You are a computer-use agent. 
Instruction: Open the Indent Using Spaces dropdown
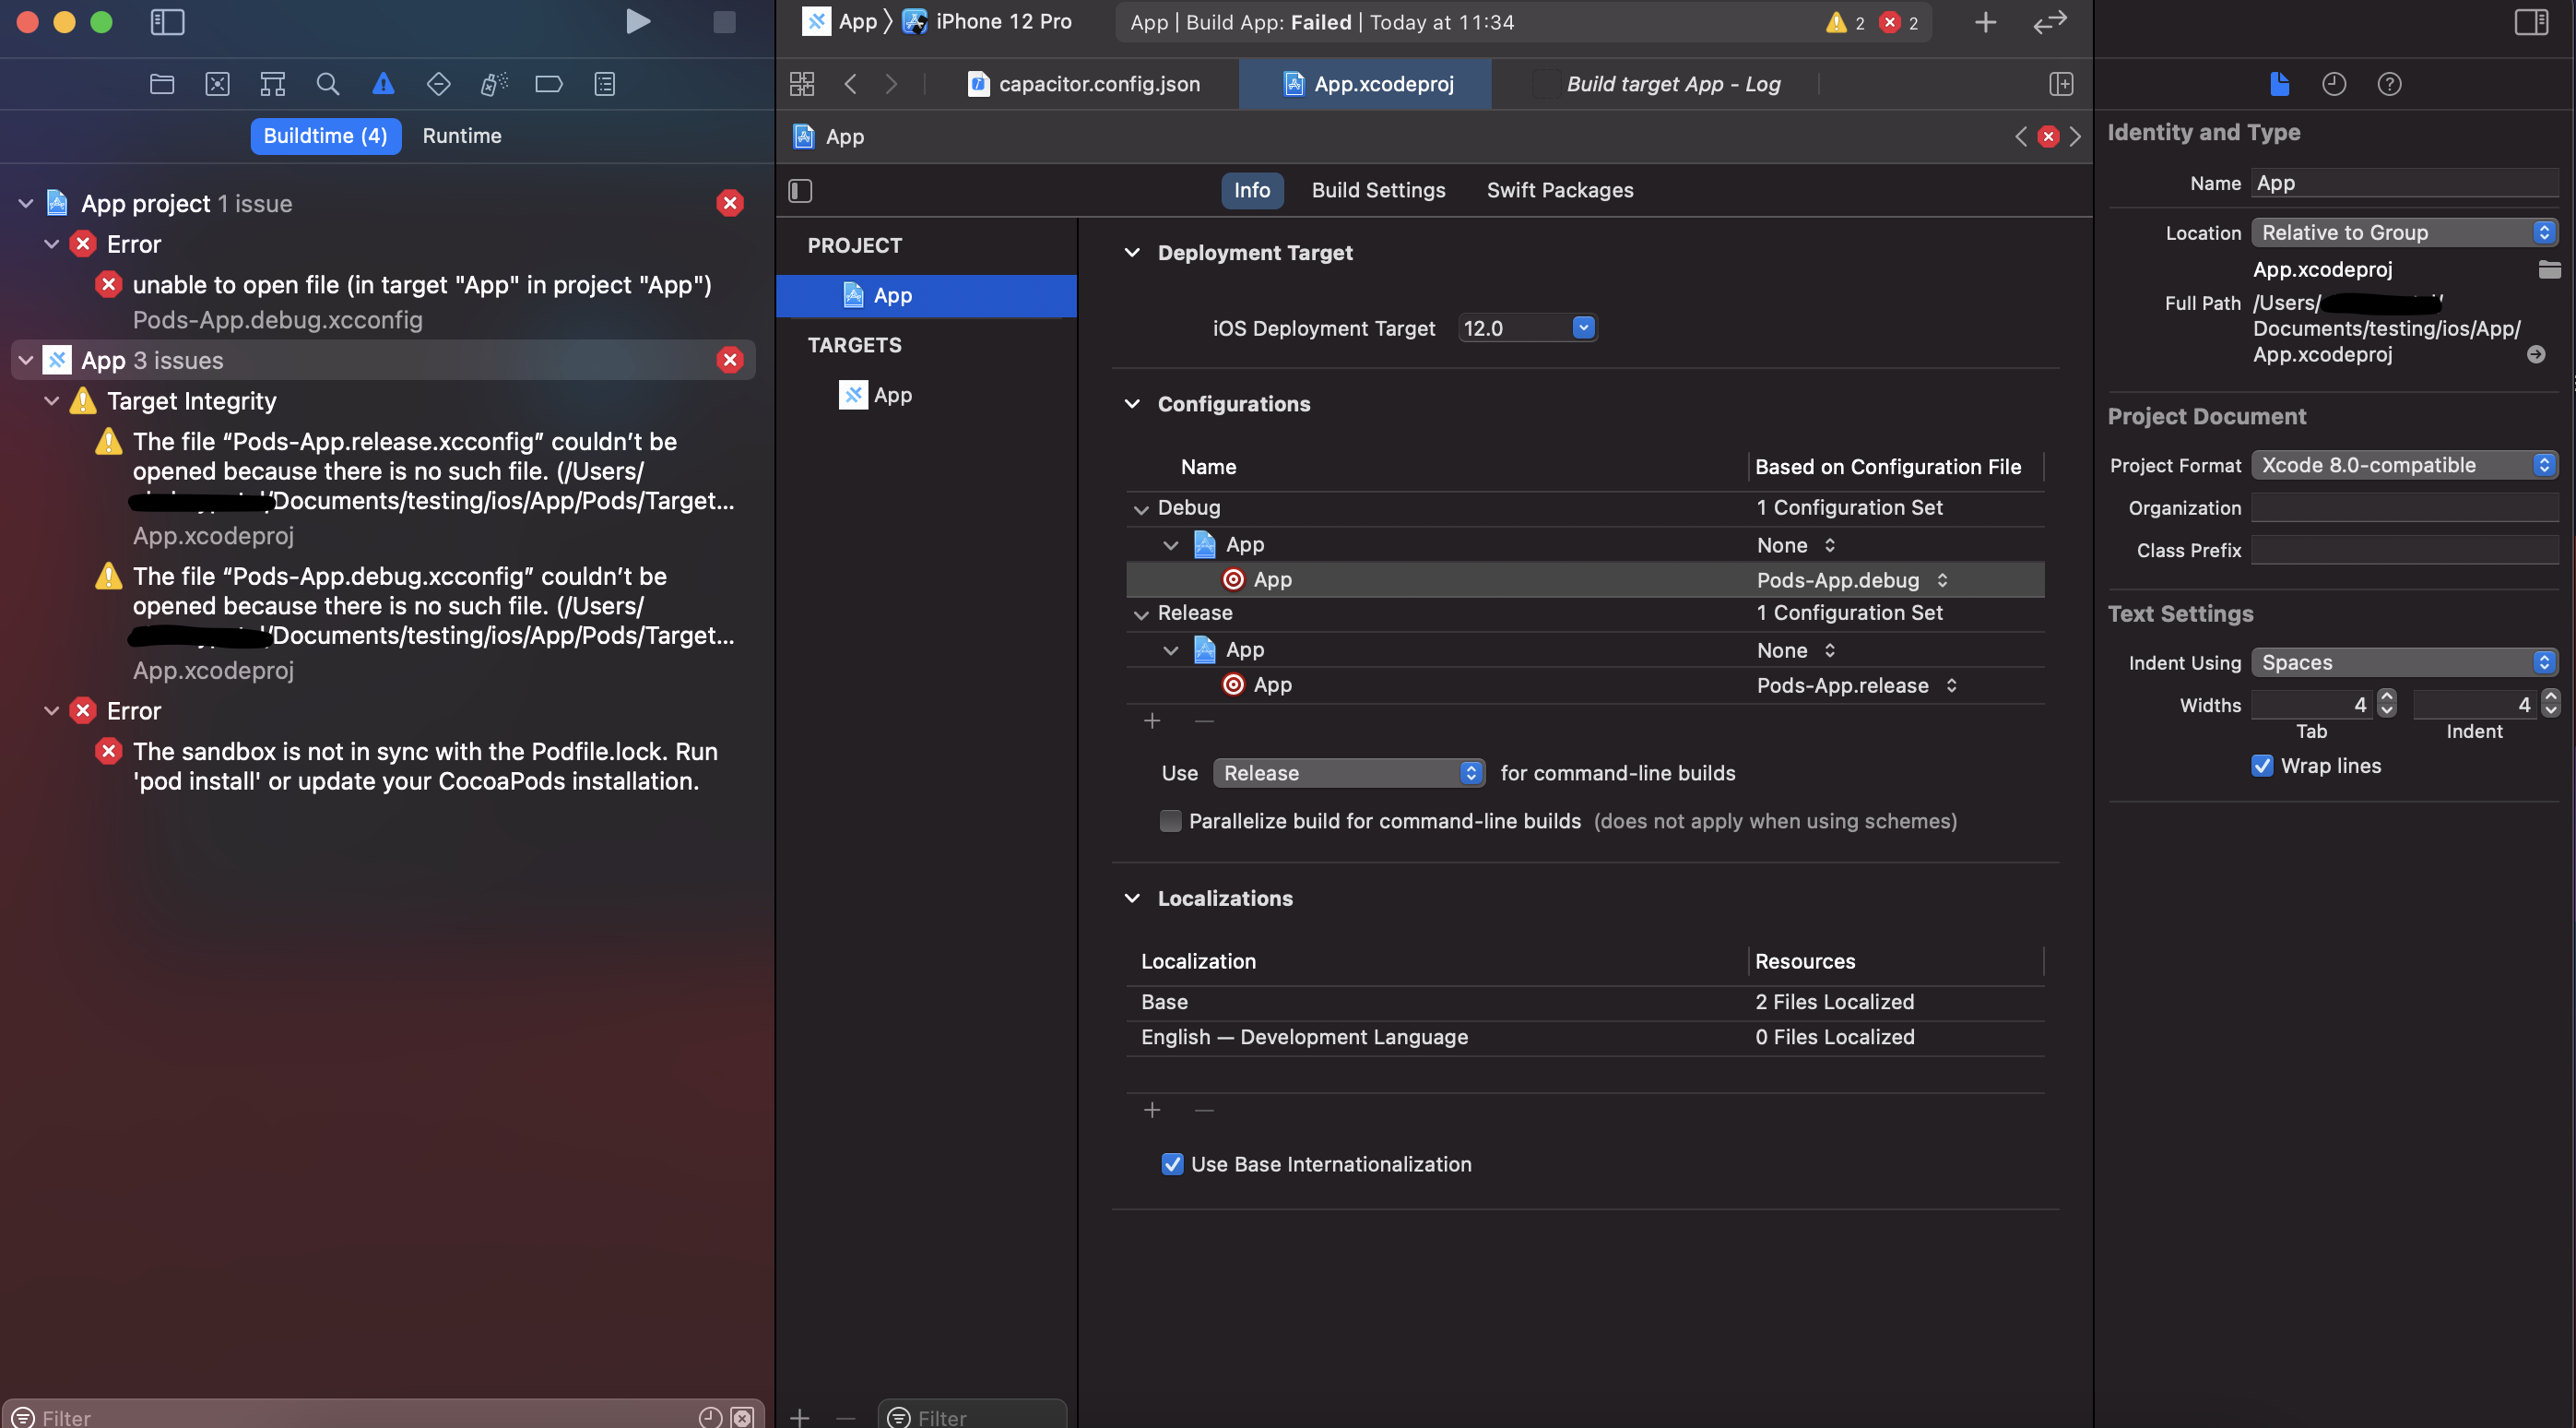click(x=2404, y=661)
